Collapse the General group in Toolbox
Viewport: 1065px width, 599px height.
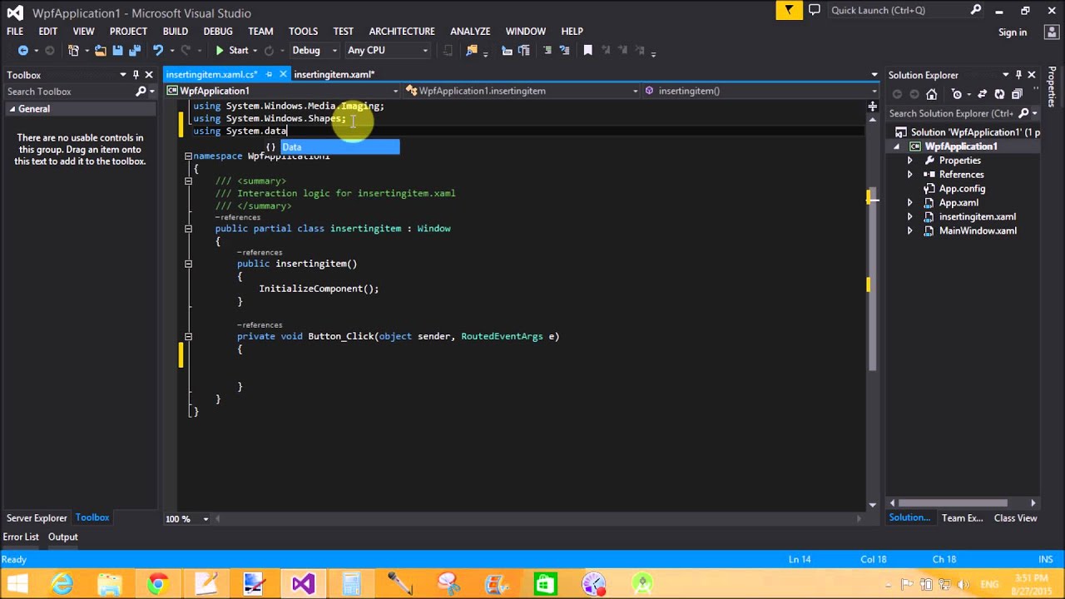pyautogui.click(x=12, y=109)
